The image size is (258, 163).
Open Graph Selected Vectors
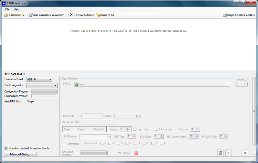(x=238, y=15)
